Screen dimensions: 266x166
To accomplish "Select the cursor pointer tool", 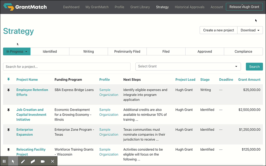I will pos(13,161).
